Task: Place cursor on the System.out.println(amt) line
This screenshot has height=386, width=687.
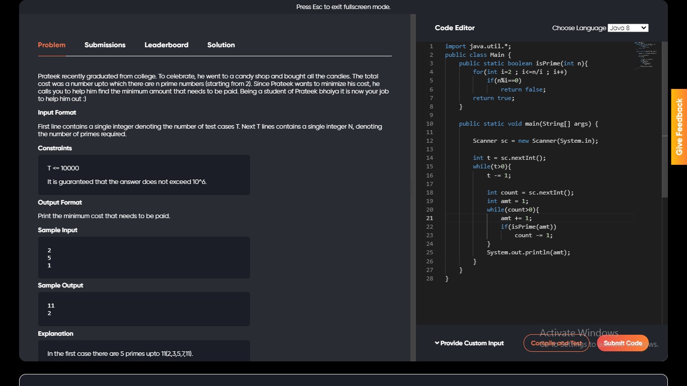Action: pos(528,252)
